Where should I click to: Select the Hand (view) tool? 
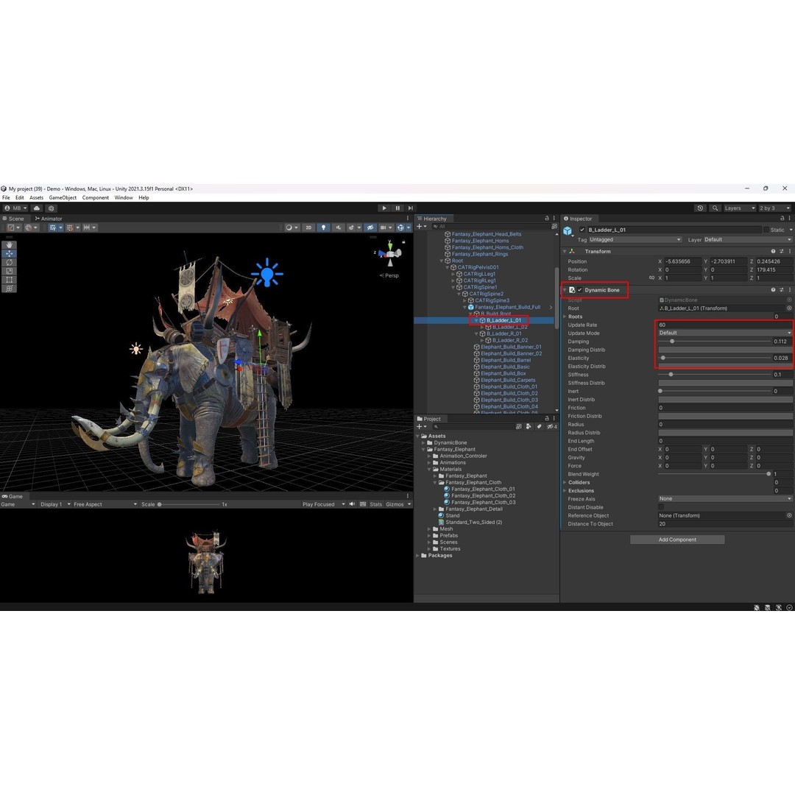[9, 244]
